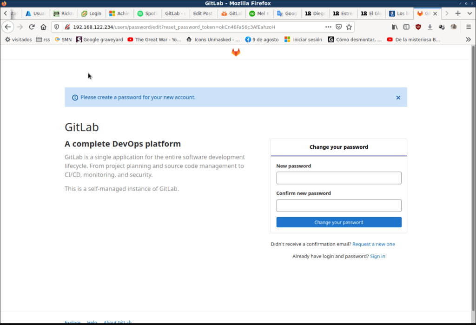Viewport: 476px width, 325px height.
Task: Switch to the Login tab
Action: 92,13
